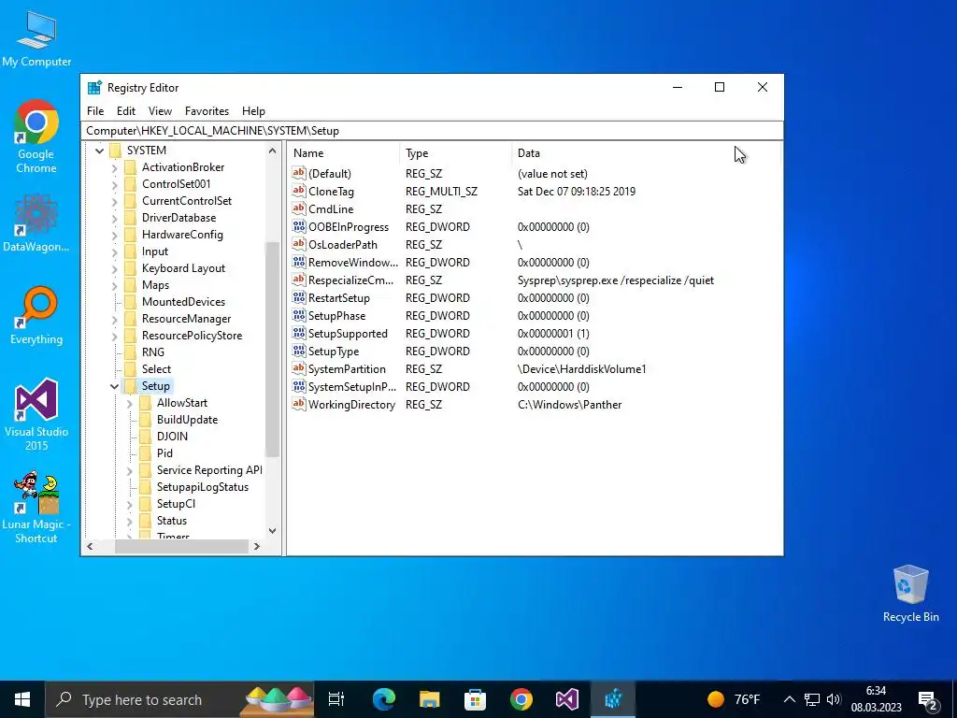Image resolution: width=957 pixels, height=718 pixels.
Task: Open the File menu
Action: (95, 111)
